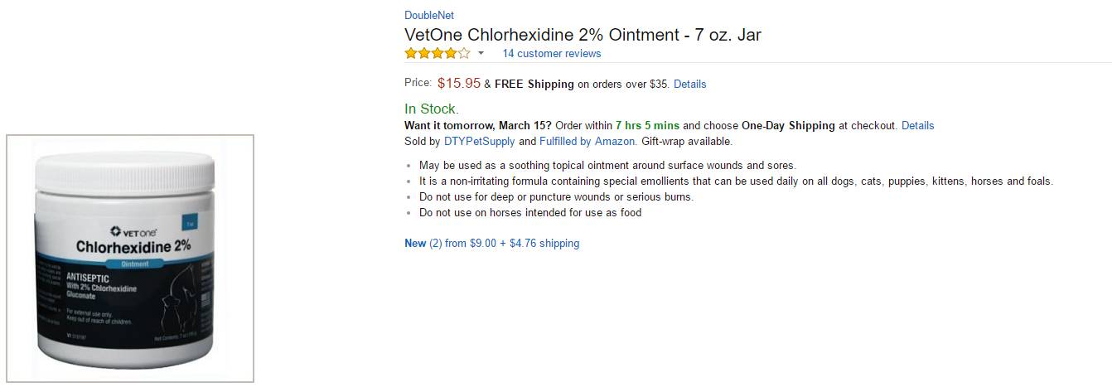Click the horses intended for food warning

coord(529,213)
